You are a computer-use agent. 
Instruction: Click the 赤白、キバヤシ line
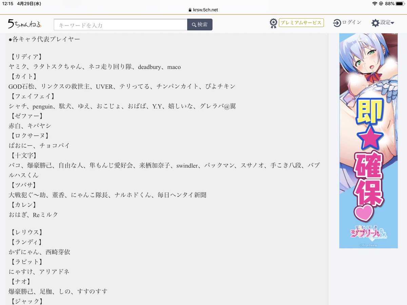[x=30, y=126]
